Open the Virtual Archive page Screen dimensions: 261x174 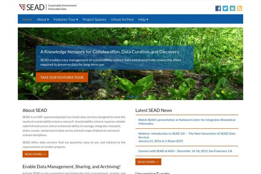click(x=122, y=20)
